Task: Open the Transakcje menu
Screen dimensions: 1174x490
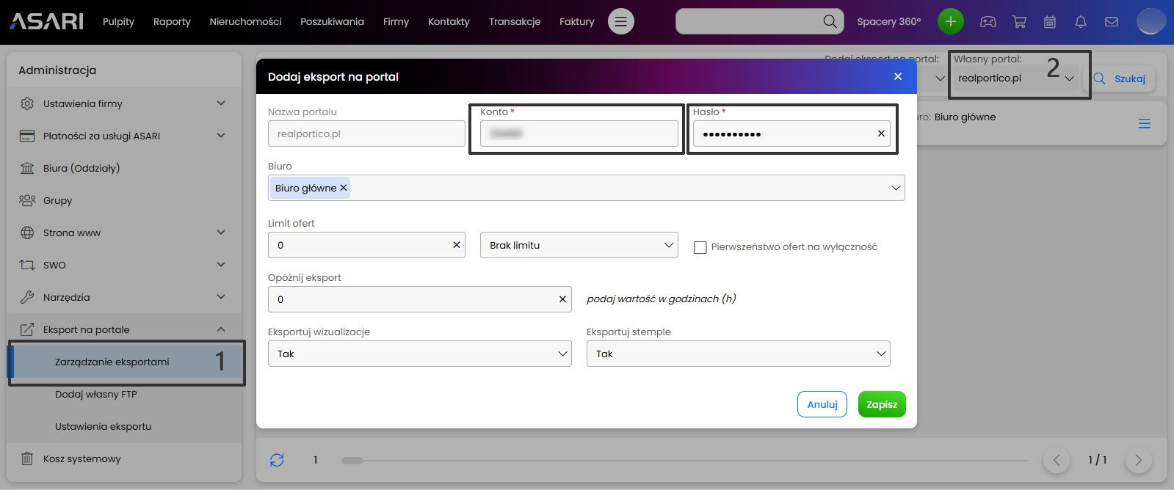Action: (x=514, y=21)
